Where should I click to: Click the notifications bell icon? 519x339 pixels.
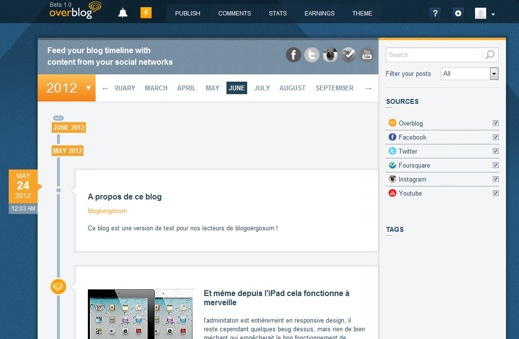pos(123,13)
